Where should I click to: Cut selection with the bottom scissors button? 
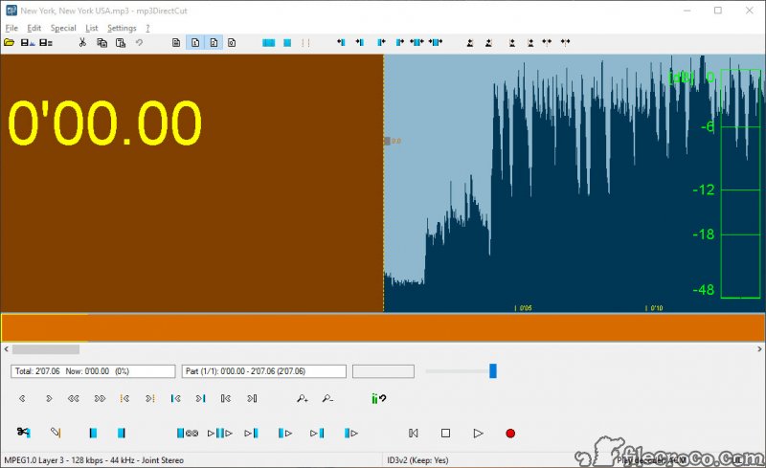point(23,432)
